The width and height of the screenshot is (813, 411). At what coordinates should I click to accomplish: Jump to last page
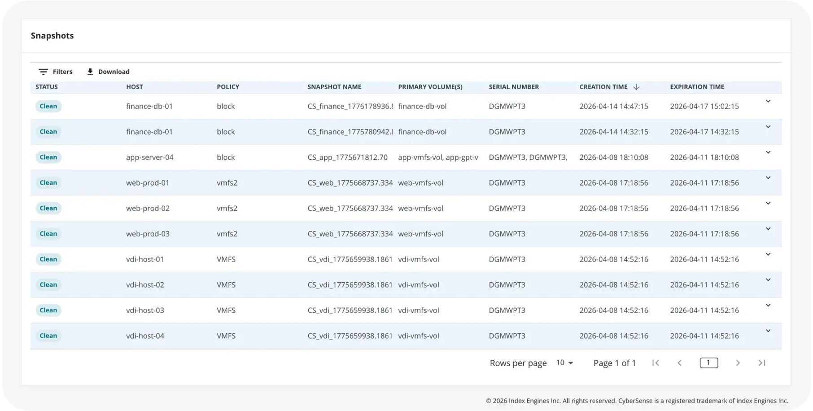(x=762, y=363)
